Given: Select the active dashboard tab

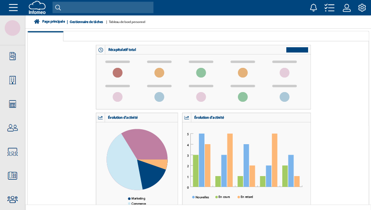Looking at the screenshot, I should 45,36.
